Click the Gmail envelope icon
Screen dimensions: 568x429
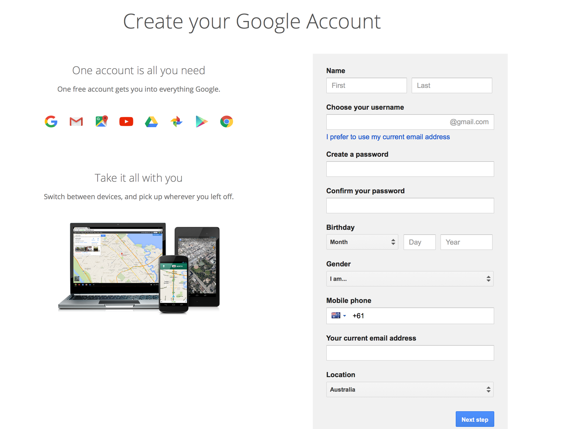point(76,121)
